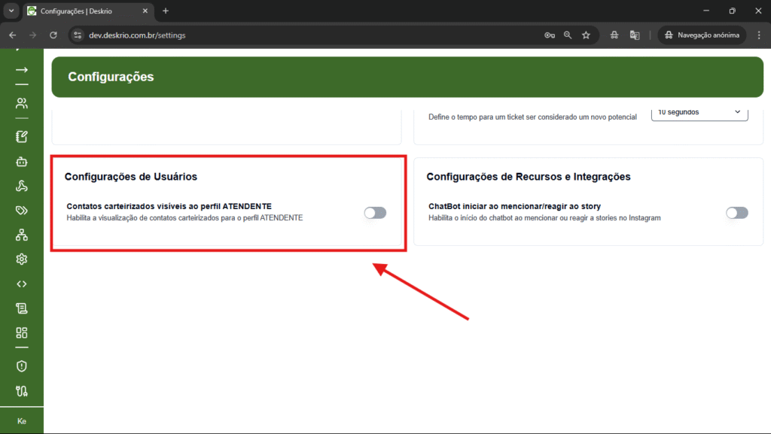Open the 10 segundos dropdown
The height and width of the screenshot is (434, 771).
[699, 113]
